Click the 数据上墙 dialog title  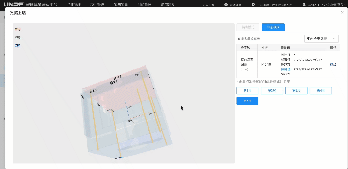click(x=18, y=13)
